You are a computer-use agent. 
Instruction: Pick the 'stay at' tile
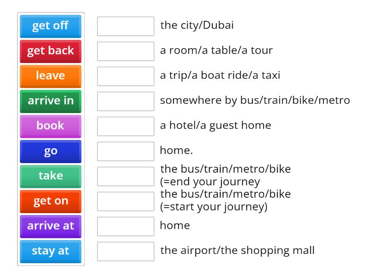50,251
